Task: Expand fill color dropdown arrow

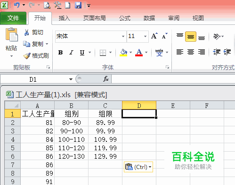Action: point(130,53)
